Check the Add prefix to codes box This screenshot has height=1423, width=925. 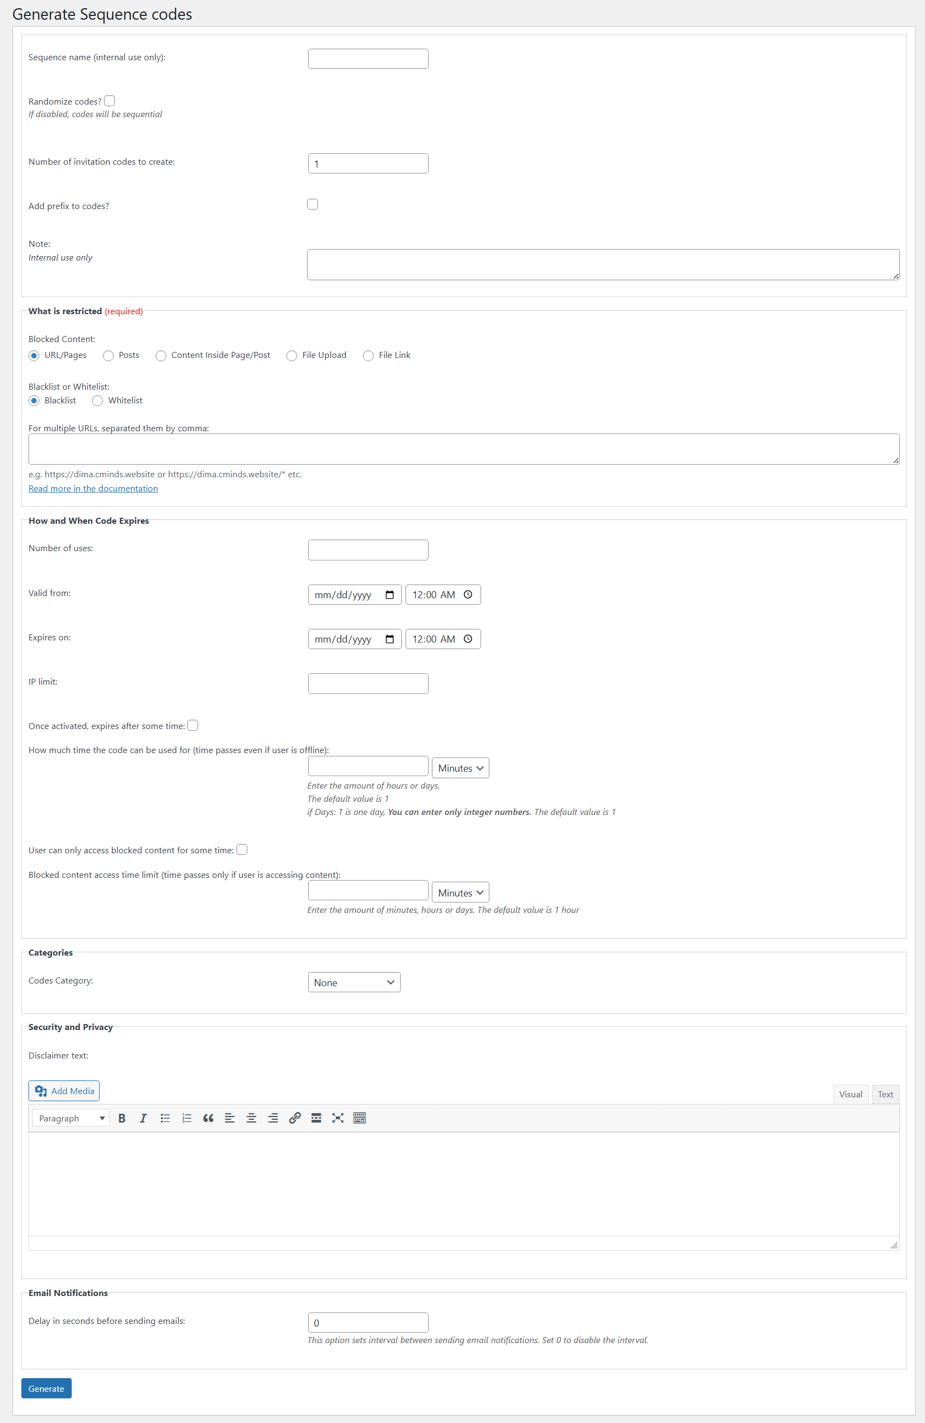pos(313,205)
